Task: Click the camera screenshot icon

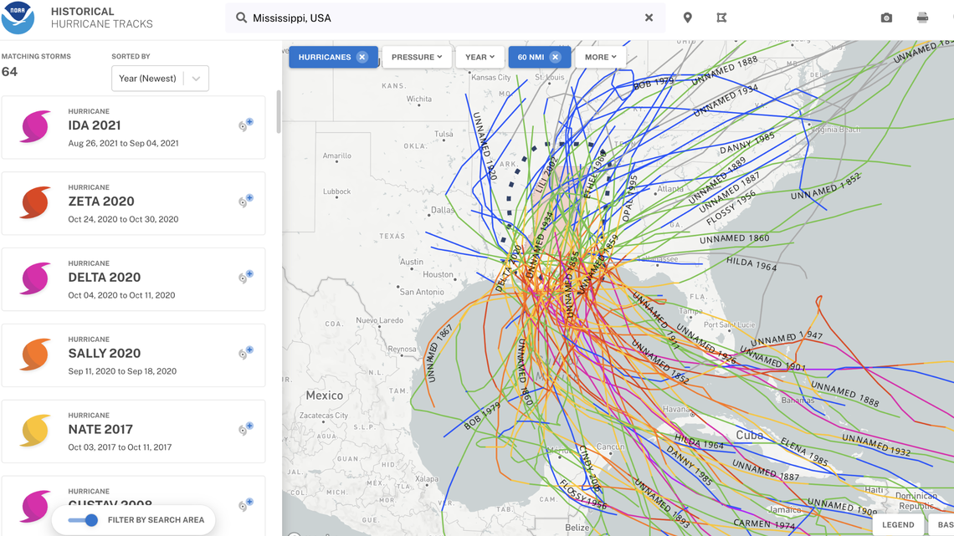Action: pos(886,16)
